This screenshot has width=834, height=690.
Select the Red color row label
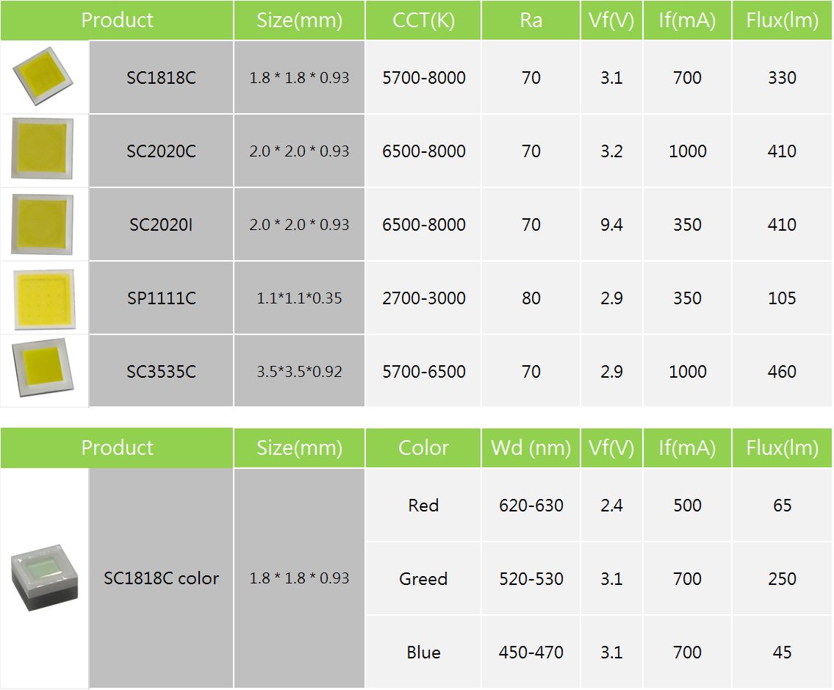pos(423,506)
